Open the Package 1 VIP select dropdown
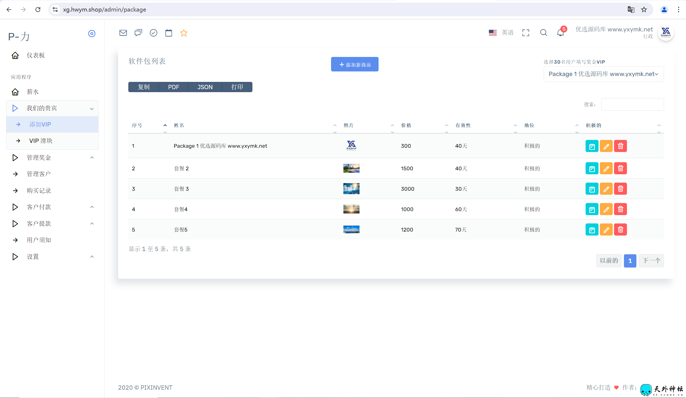 (604, 74)
